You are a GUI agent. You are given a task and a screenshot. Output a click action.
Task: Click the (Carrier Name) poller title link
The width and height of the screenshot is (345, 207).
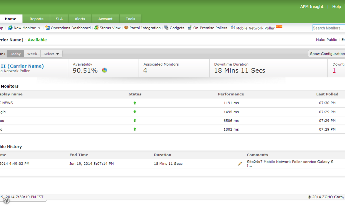pyautogui.click(x=22, y=66)
